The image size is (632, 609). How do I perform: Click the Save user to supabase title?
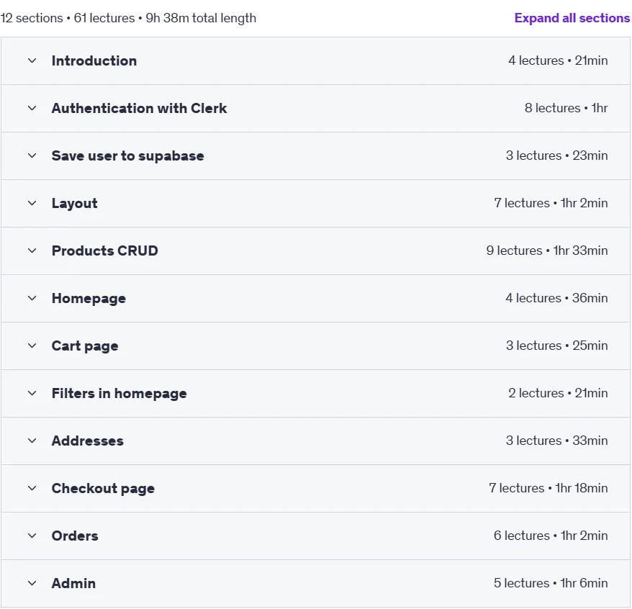coord(128,156)
